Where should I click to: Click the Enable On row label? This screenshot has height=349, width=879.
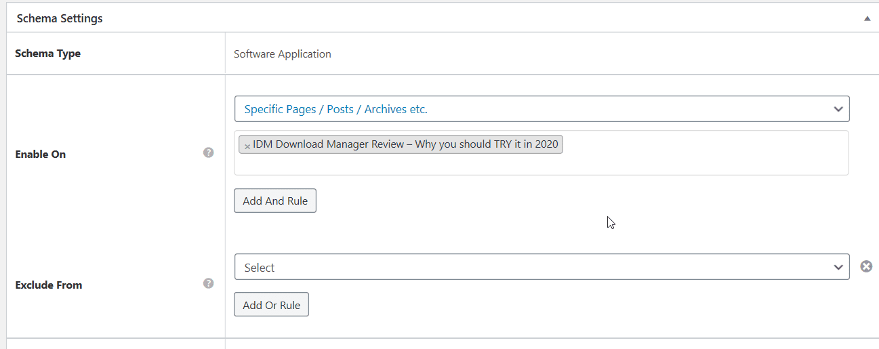(x=41, y=155)
